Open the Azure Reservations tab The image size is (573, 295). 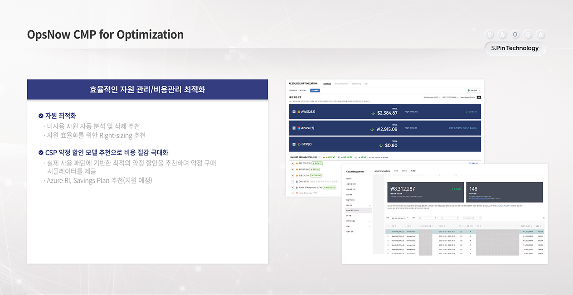click(x=382, y=171)
